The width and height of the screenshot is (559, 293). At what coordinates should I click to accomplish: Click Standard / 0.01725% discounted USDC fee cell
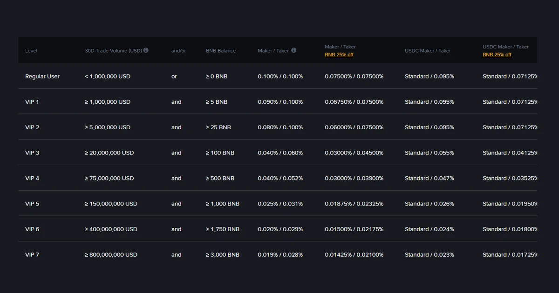[510, 255]
